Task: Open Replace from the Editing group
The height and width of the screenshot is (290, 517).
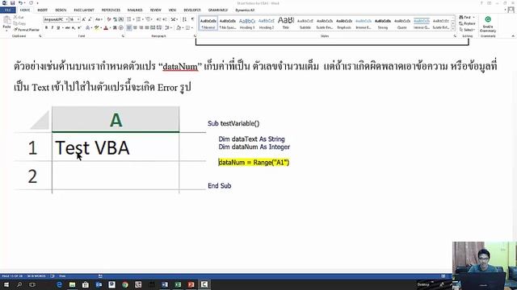Action: click(x=467, y=23)
